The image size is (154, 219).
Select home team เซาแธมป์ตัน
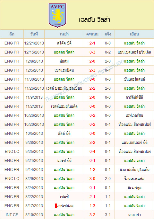coord(64,70)
